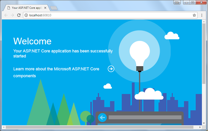Click the browser forward arrow
Screen dimensions: 208x131
pyautogui.click(x=12, y=15)
